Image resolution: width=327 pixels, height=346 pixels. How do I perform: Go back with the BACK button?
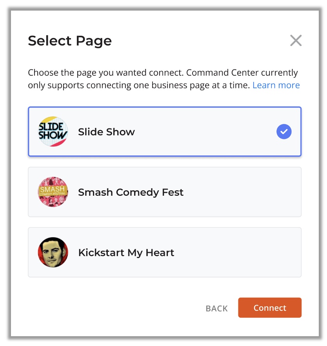coord(216,308)
